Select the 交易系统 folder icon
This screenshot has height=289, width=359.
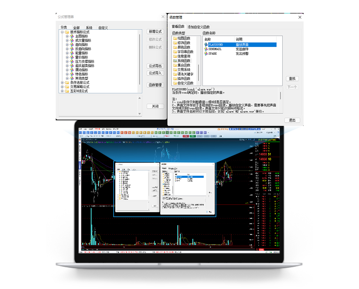click(x=175, y=69)
